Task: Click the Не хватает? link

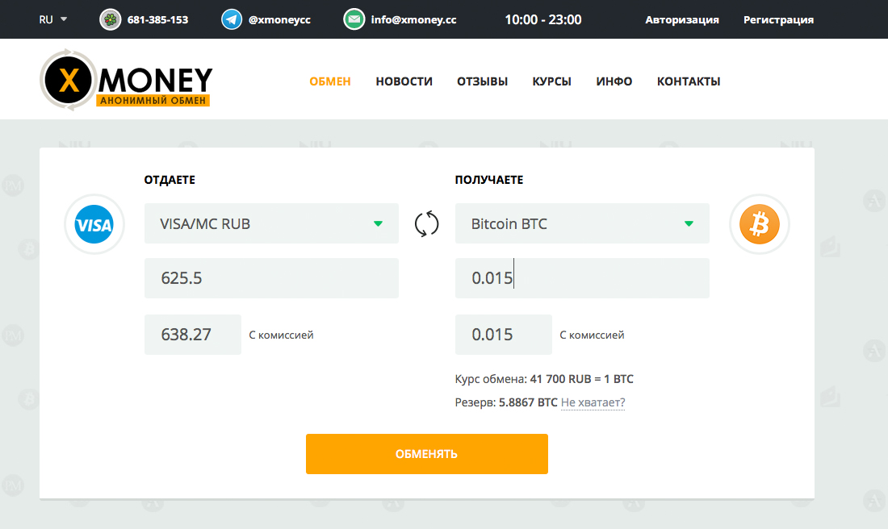Action: pyautogui.click(x=593, y=402)
